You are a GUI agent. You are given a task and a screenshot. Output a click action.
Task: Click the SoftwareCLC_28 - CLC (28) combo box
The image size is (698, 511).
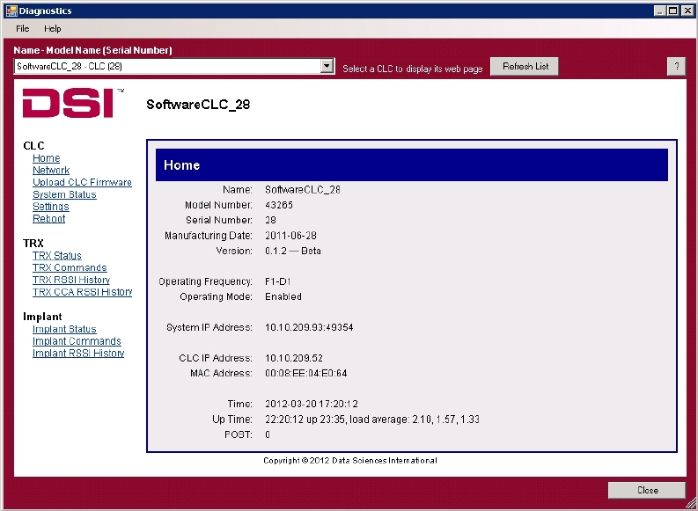(x=174, y=66)
